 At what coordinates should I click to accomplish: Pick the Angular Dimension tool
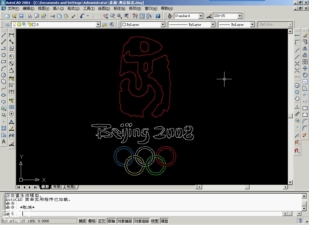[x=11, y=70]
